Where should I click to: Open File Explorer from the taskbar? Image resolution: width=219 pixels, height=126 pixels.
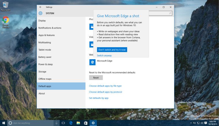tap(78, 123)
